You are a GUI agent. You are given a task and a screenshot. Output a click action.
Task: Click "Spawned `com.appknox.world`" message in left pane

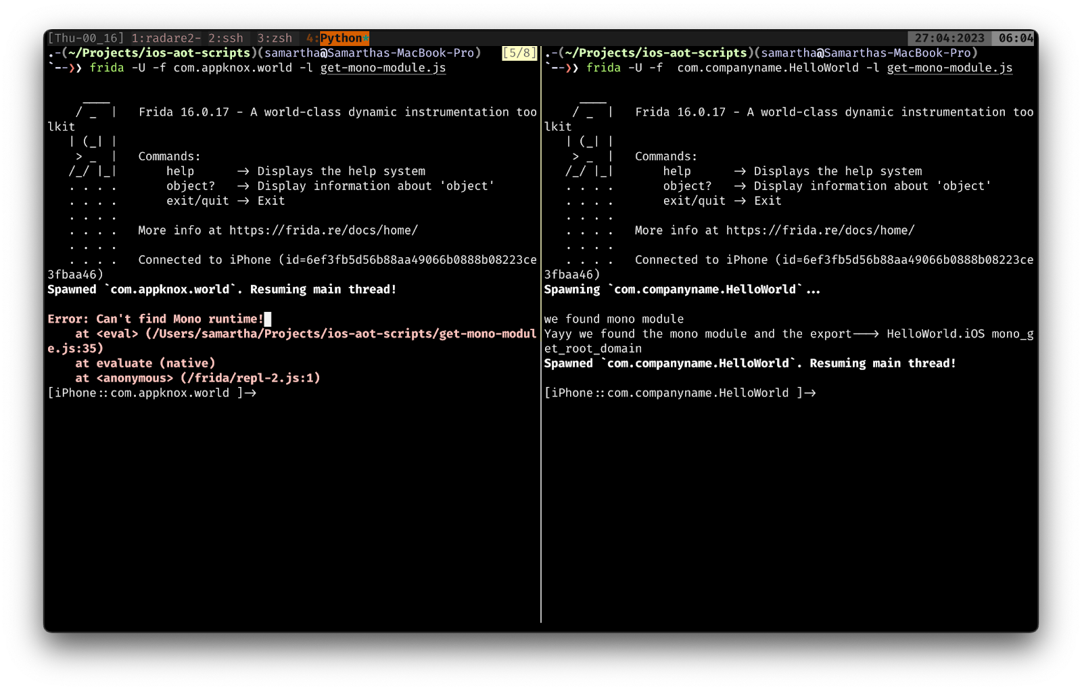click(222, 290)
